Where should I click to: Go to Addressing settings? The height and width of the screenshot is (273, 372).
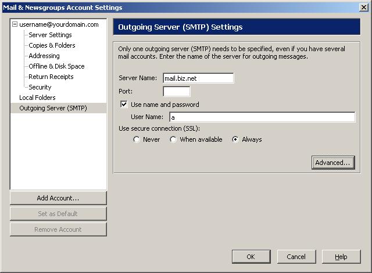pos(44,56)
